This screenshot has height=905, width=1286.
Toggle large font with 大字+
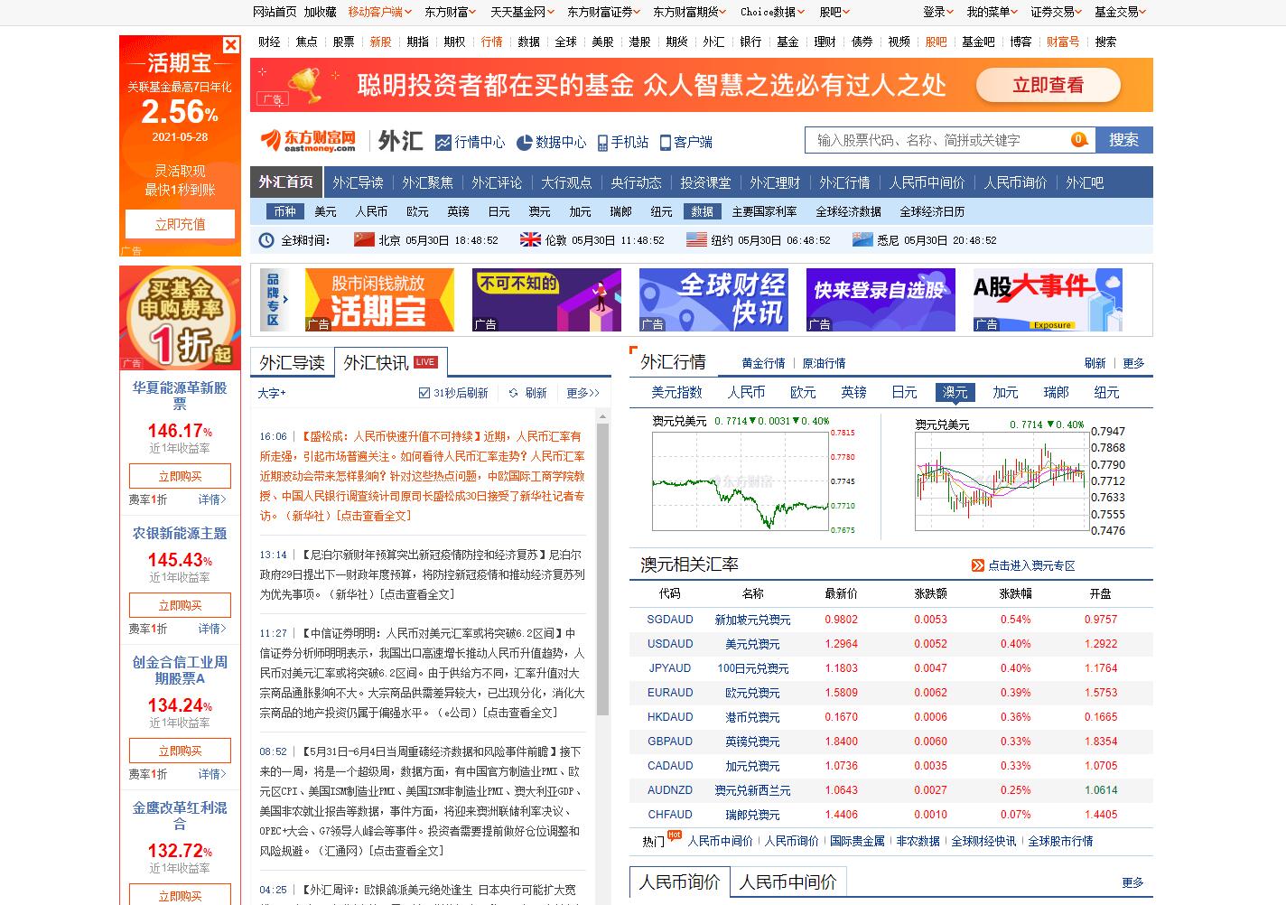click(271, 394)
